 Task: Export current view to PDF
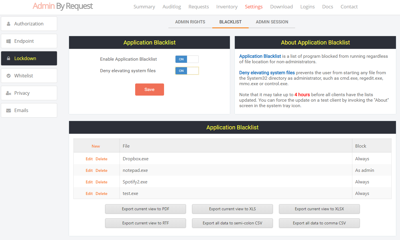145,209
